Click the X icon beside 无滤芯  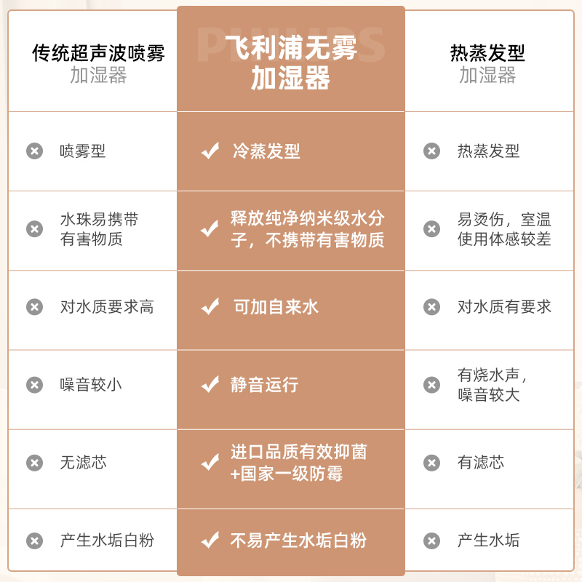[34, 463]
